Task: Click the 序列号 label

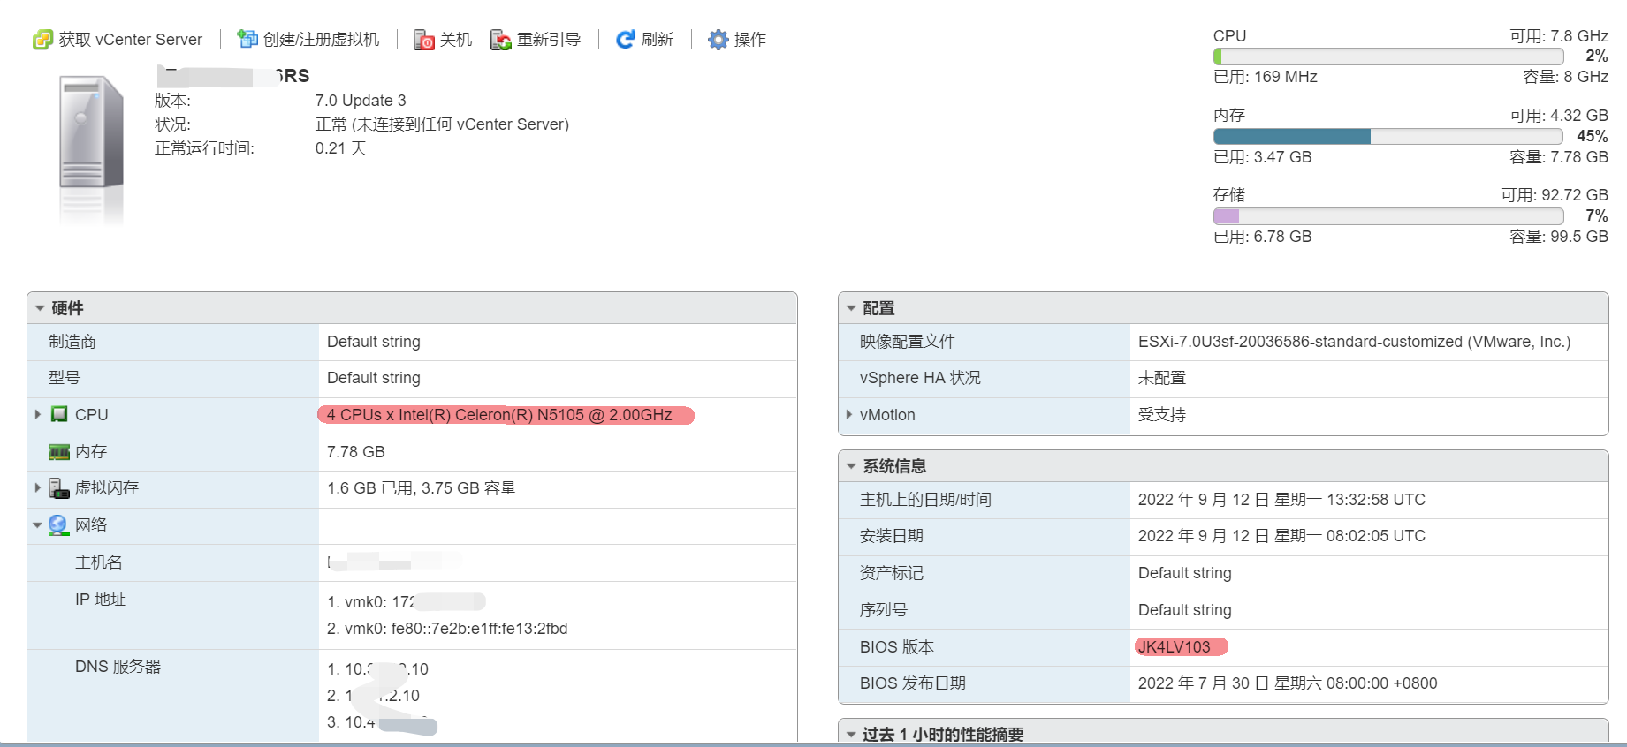Action: point(884,610)
